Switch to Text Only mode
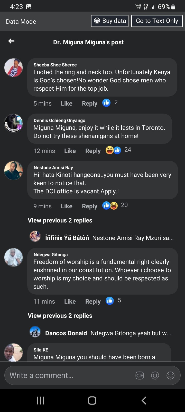 (157, 21)
